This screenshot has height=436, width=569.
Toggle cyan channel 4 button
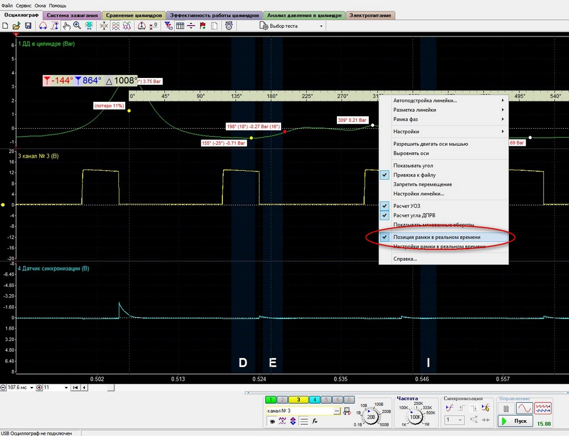pos(315,400)
